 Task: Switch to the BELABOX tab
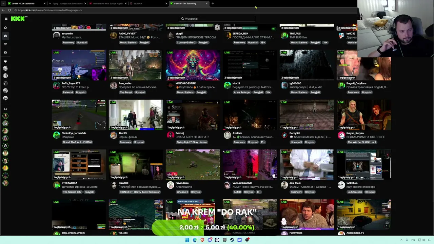point(148,3)
